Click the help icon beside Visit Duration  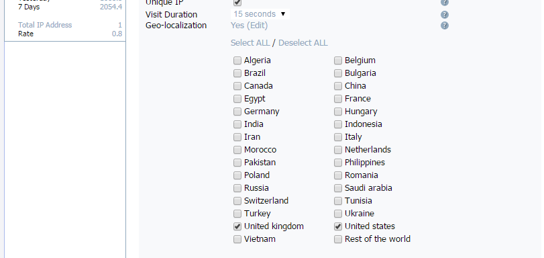coord(445,15)
